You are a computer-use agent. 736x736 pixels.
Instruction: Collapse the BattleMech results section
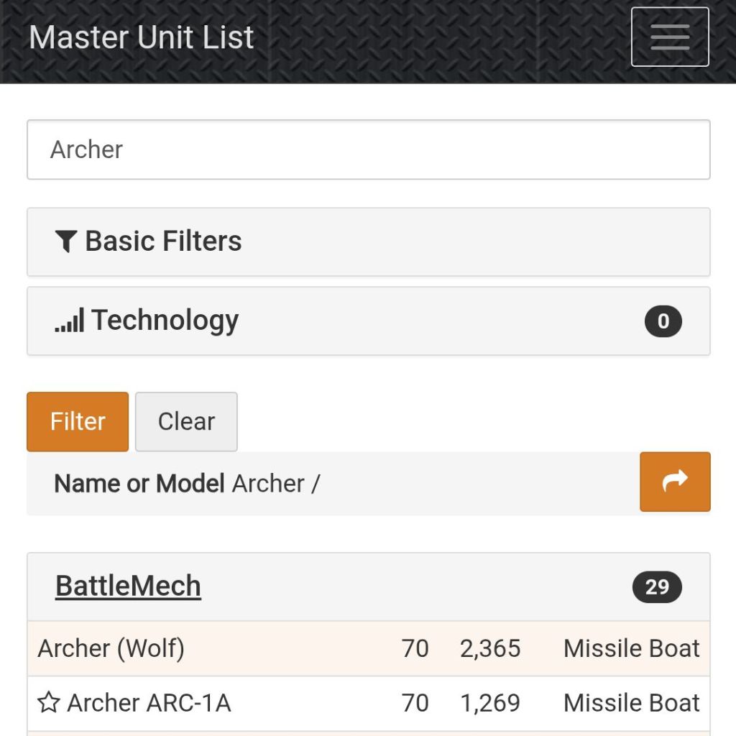(x=368, y=586)
